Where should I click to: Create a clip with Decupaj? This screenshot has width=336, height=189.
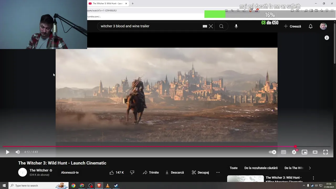pos(200,172)
